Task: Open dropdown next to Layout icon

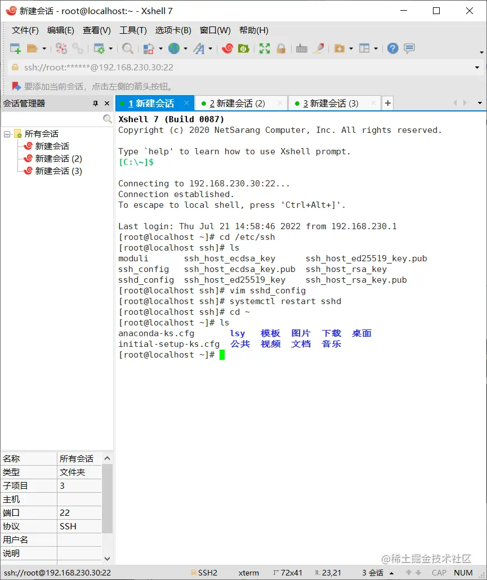Action: coord(376,48)
